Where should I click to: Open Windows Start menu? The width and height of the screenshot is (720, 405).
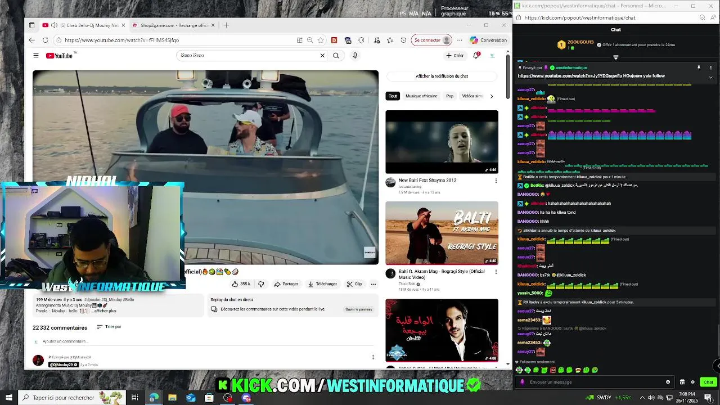pos(8,398)
